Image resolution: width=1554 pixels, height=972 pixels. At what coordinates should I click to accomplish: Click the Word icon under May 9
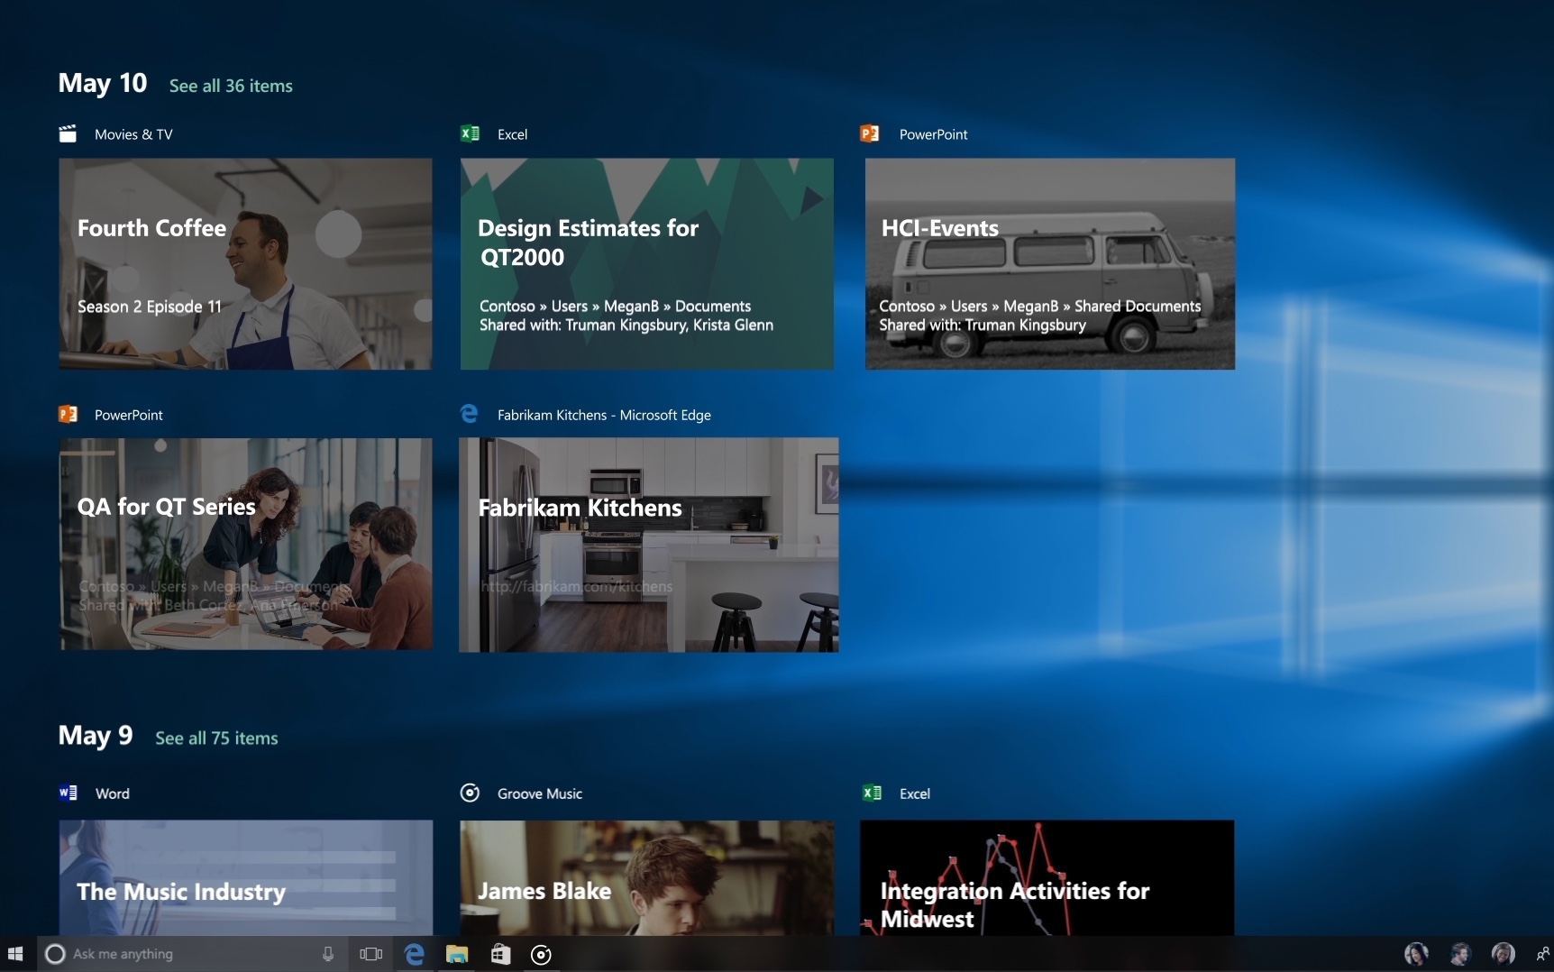click(x=68, y=793)
